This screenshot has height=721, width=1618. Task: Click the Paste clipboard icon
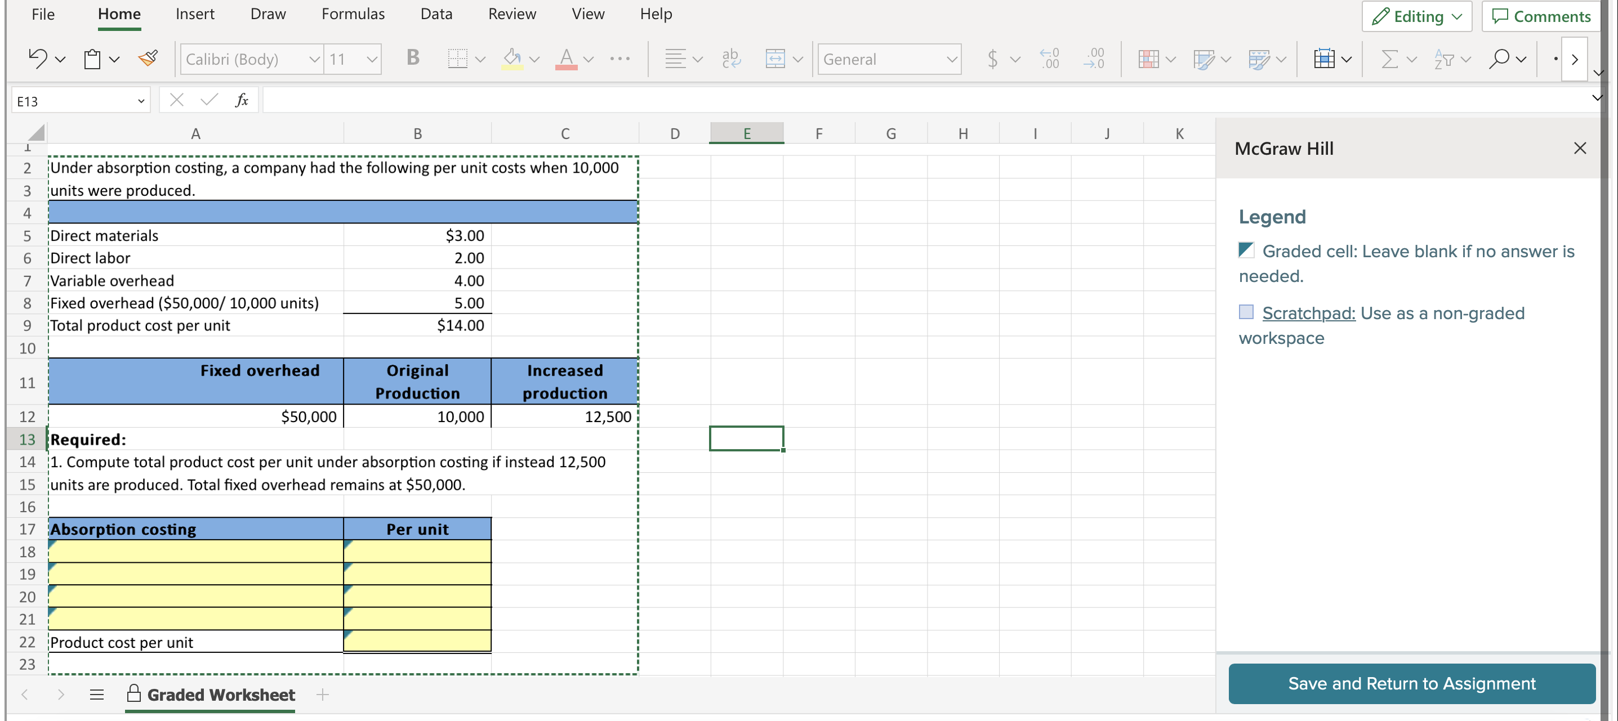(x=92, y=59)
